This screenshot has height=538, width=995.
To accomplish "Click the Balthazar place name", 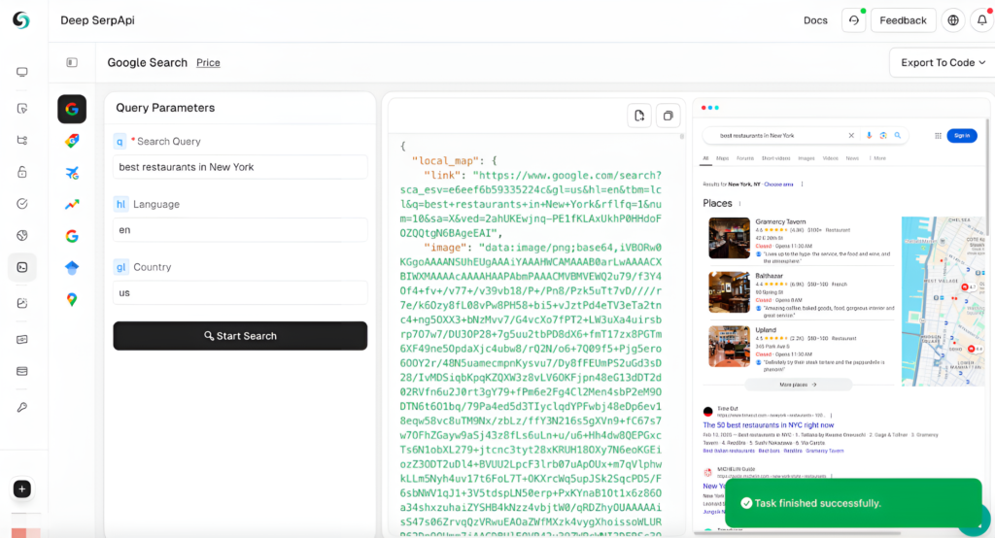I will [x=770, y=276].
